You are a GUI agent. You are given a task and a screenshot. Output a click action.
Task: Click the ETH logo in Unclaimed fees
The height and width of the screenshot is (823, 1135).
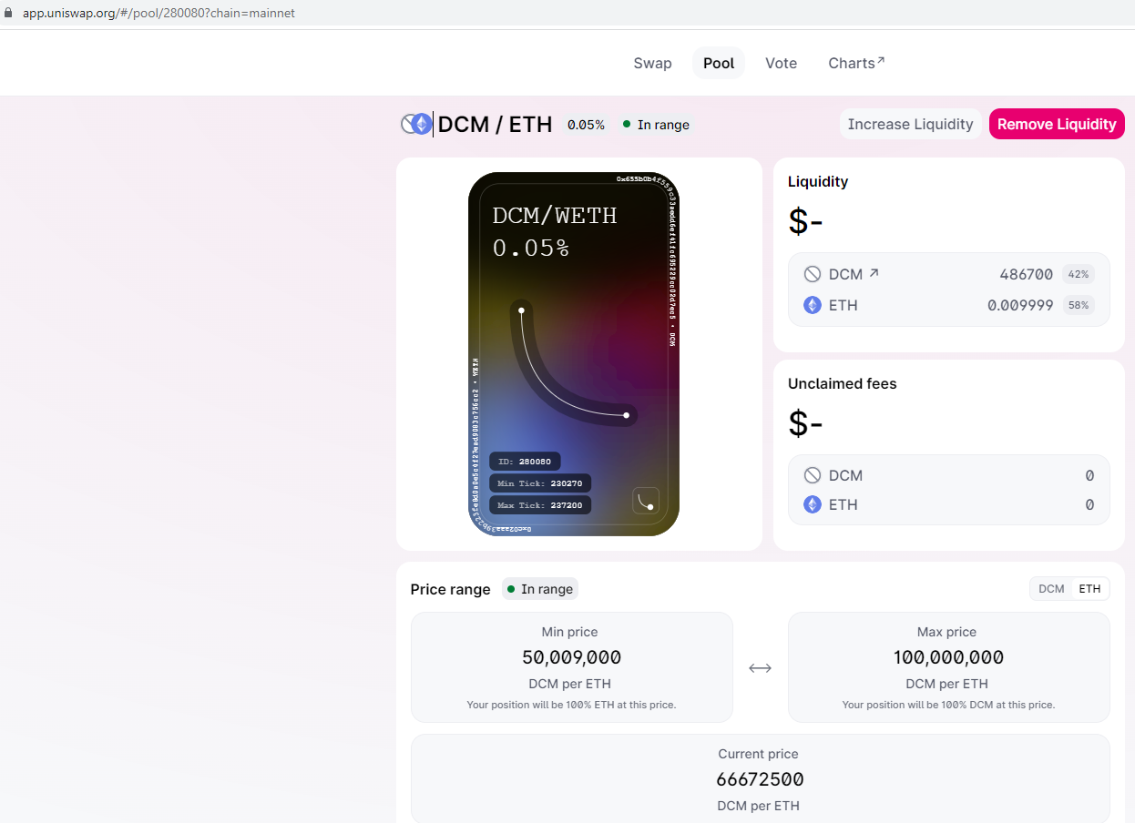813,504
